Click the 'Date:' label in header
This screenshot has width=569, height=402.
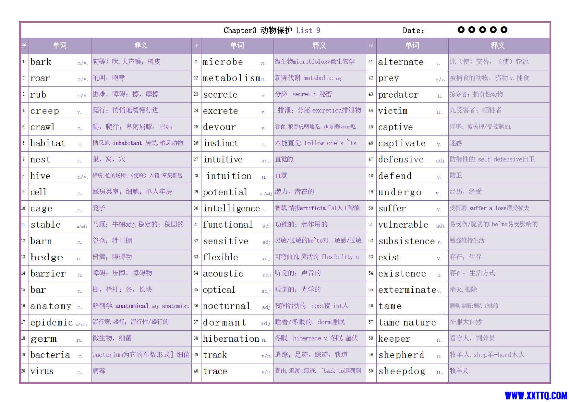pyautogui.click(x=413, y=31)
